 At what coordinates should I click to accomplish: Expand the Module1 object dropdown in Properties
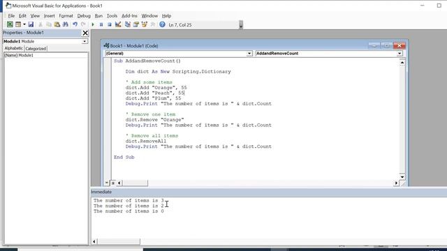click(x=85, y=41)
